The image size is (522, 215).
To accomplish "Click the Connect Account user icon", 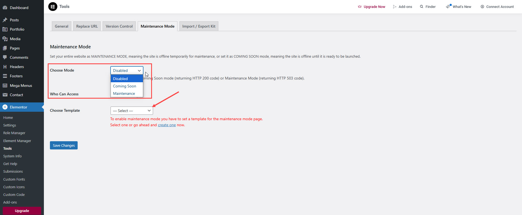I will click(x=482, y=7).
